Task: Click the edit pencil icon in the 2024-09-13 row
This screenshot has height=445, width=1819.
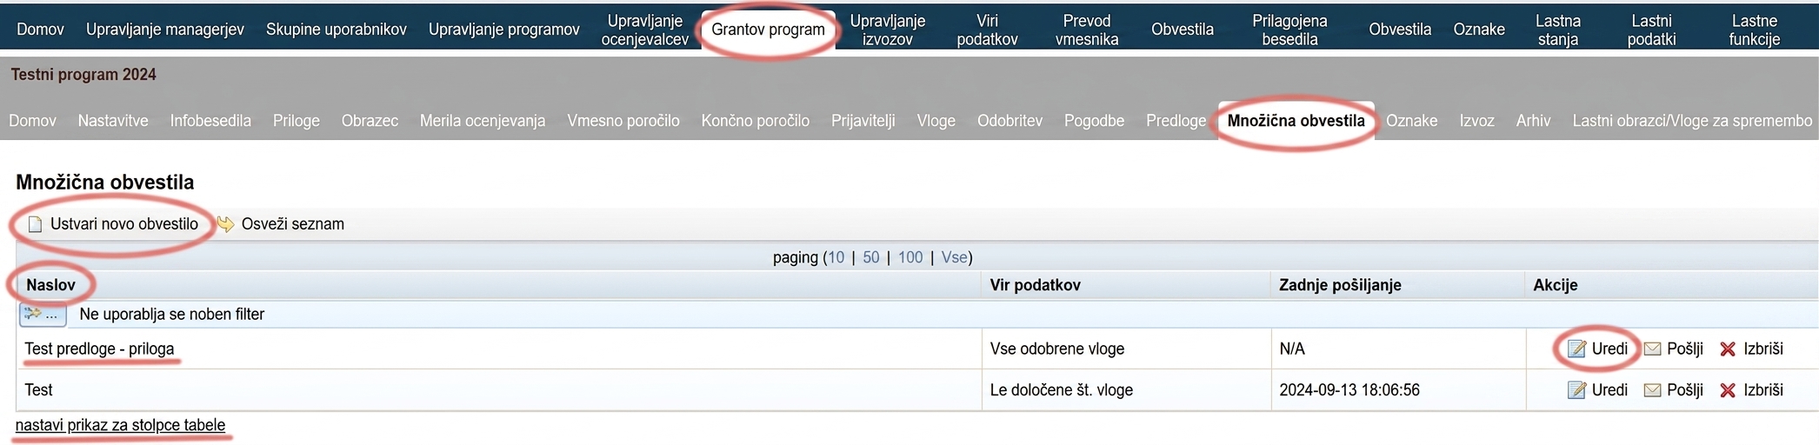Action: [1576, 390]
